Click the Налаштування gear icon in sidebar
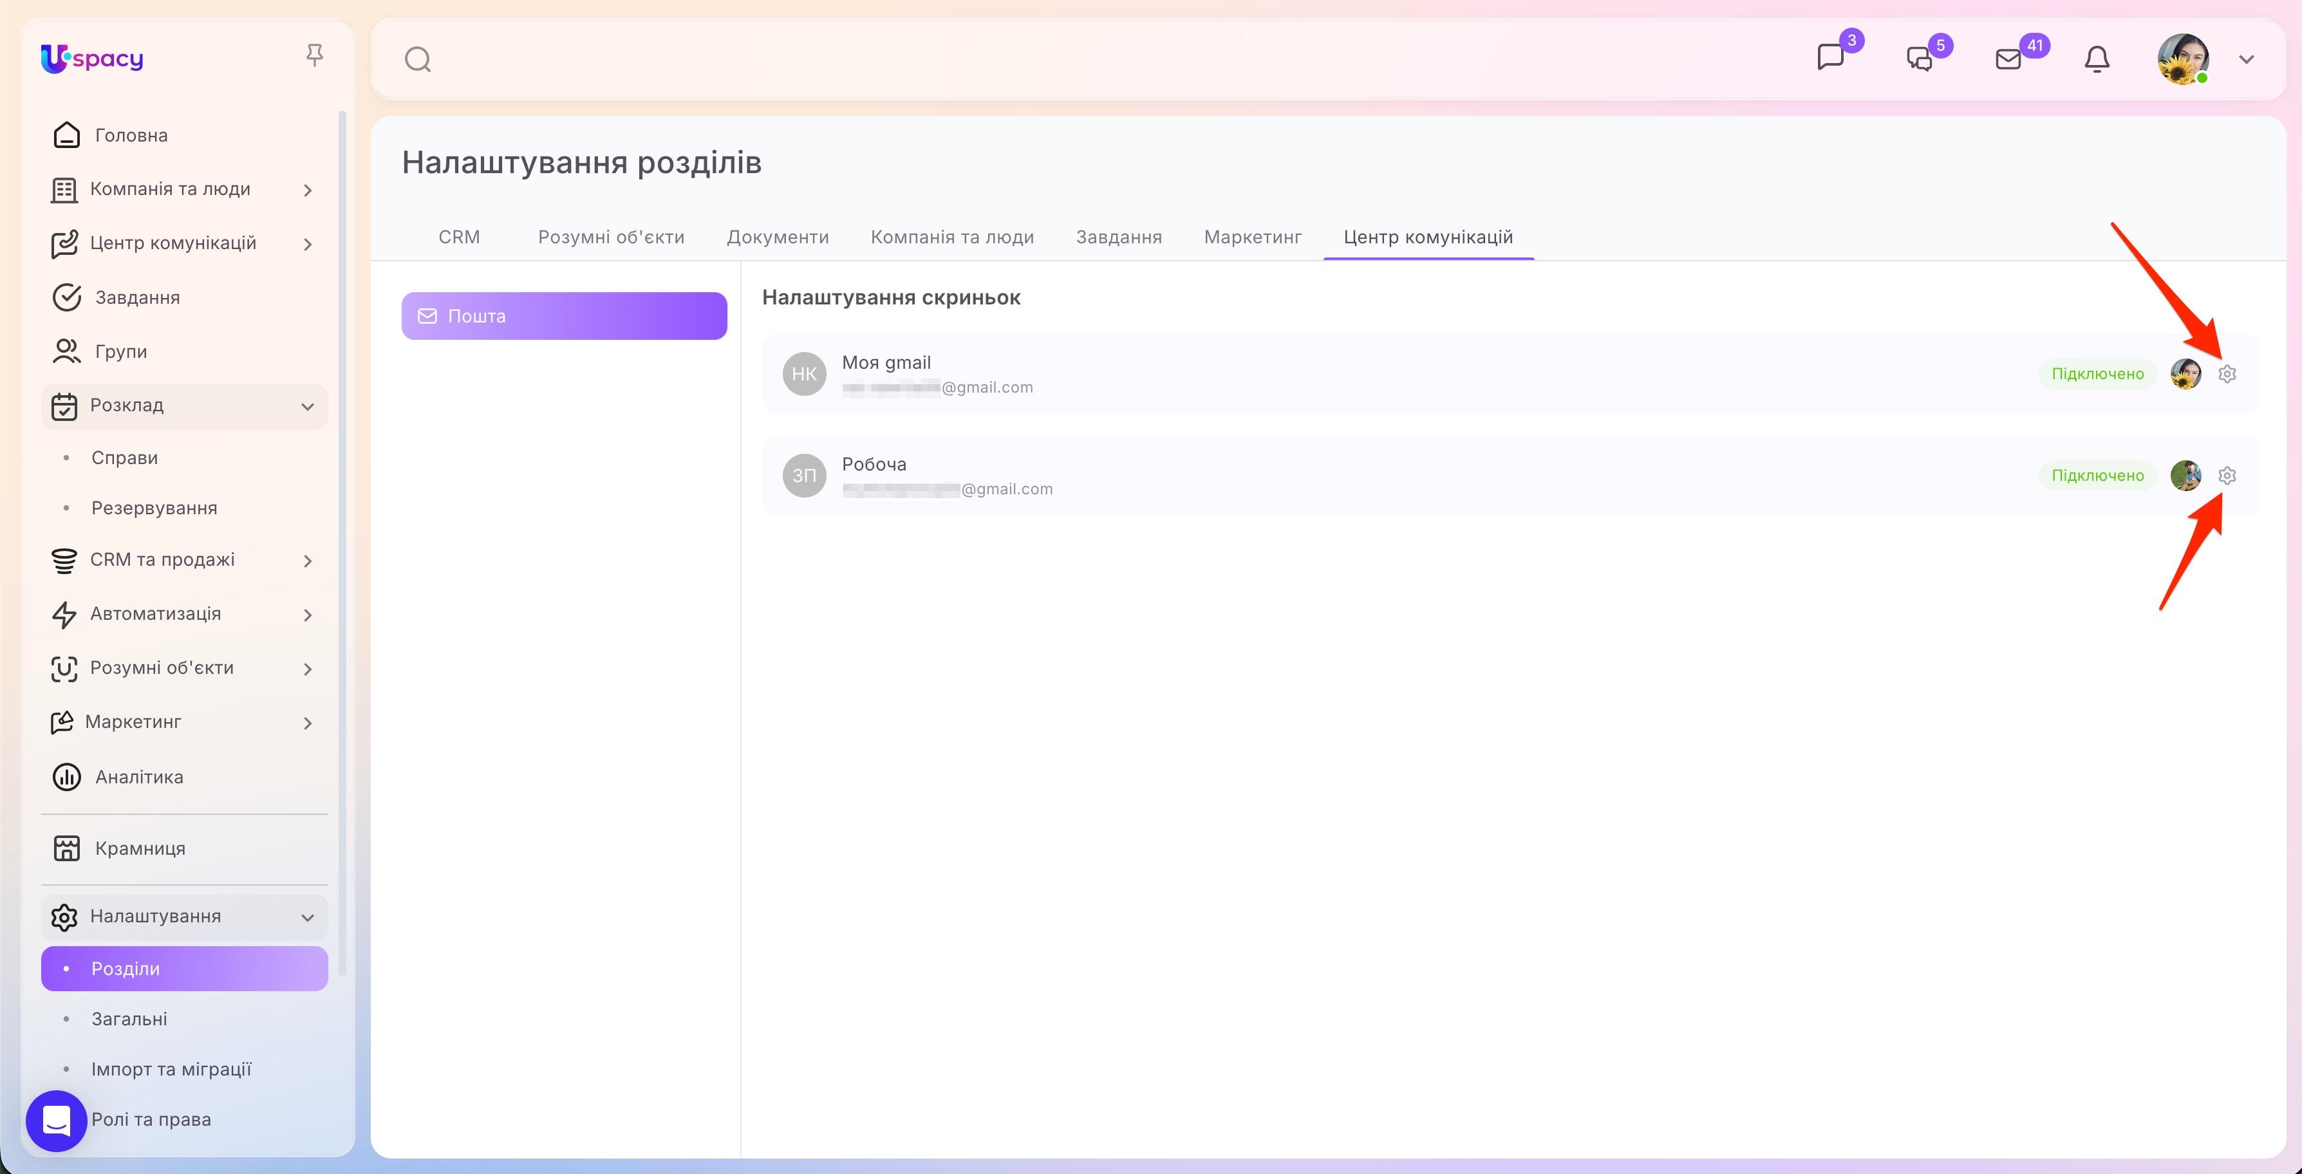 [64, 918]
